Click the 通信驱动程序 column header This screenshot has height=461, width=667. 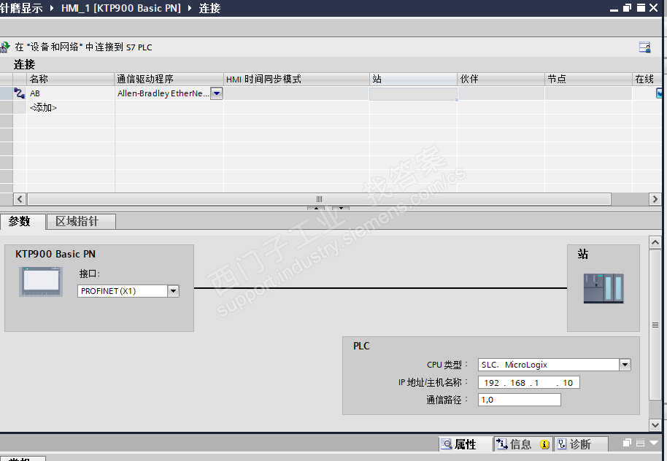pyautogui.click(x=169, y=79)
